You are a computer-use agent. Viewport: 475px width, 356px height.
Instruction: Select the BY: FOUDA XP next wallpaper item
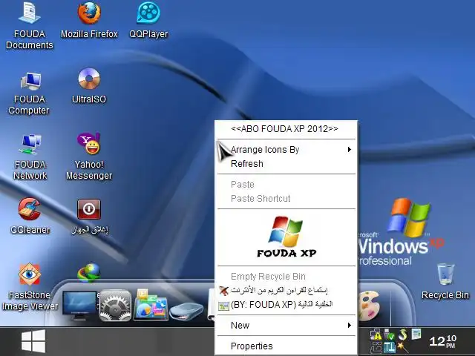coord(286,305)
